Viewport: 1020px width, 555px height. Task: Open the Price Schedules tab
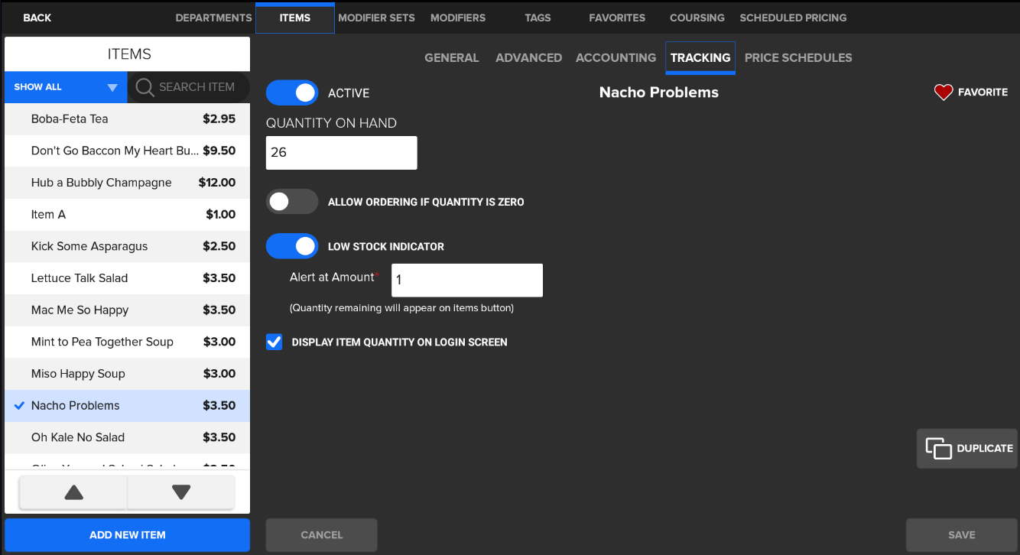pos(798,57)
